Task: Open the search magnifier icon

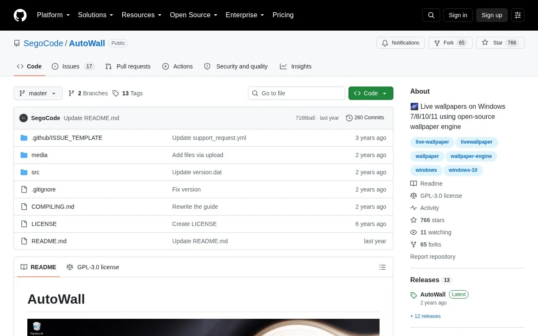Action: 431,15
